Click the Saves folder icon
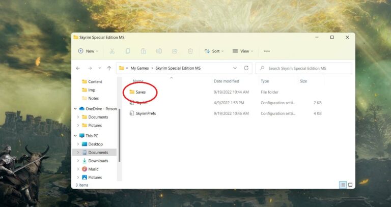 click(x=132, y=92)
